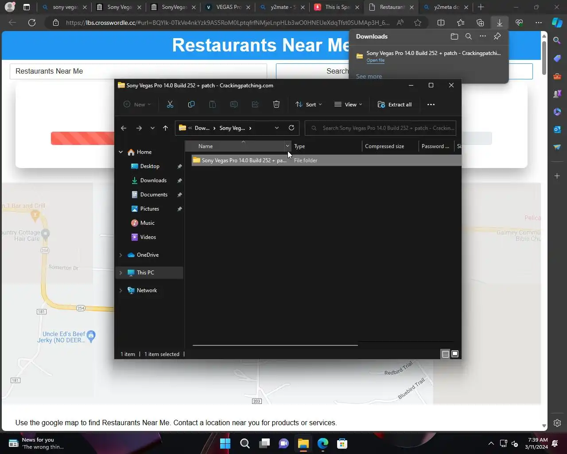Open Copilot icon in browser sidebar
The width and height of the screenshot is (567, 454).
click(x=557, y=22)
